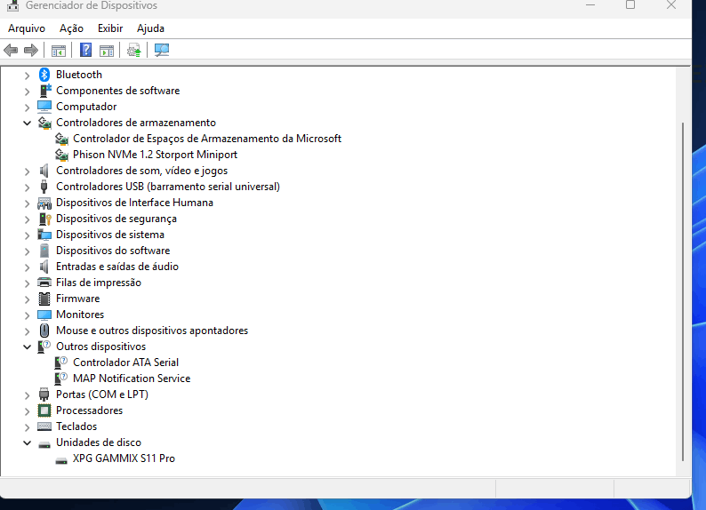This screenshot has height=510, width=706.
Task: Toggle the console tree pane icon
Action: click(59, 51)
